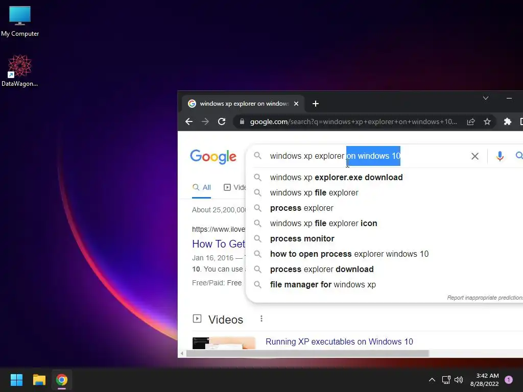Bookmark this page with star icon
This screenshot has width=523, height=392.
487,121
